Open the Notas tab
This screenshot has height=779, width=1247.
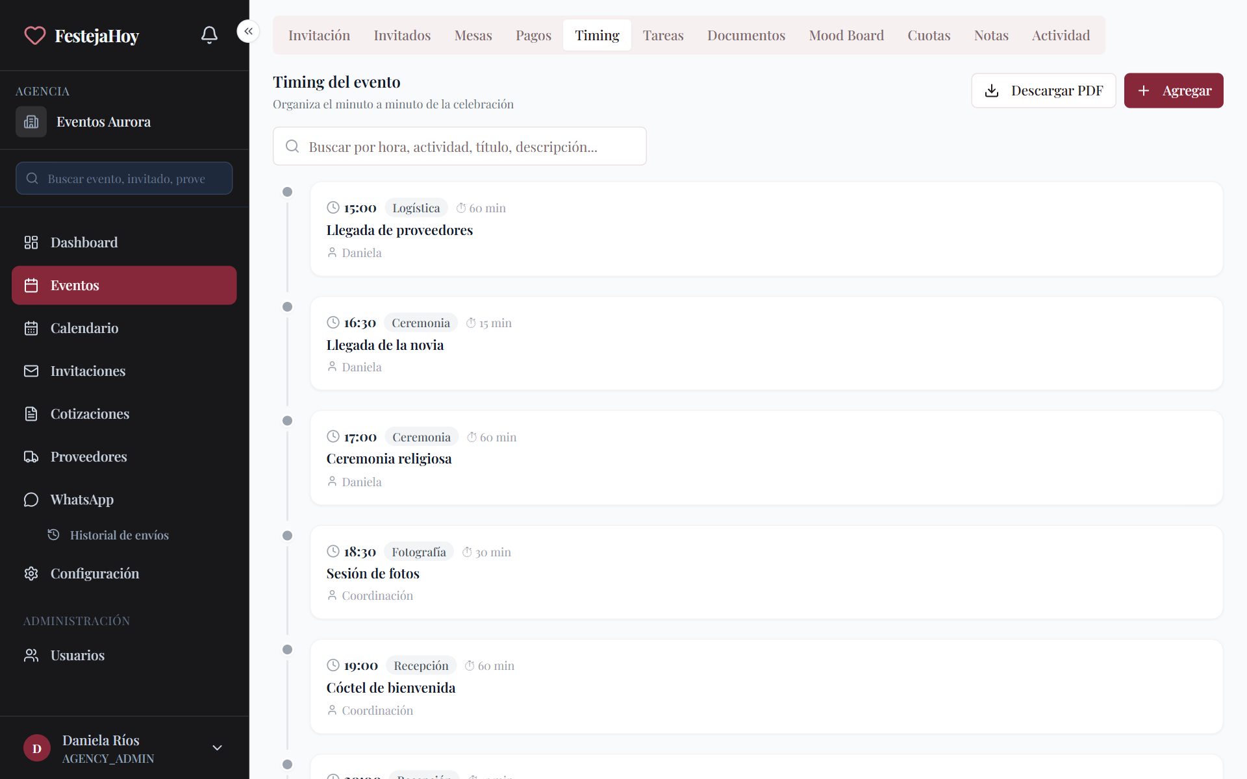click(x=991, y=35)
